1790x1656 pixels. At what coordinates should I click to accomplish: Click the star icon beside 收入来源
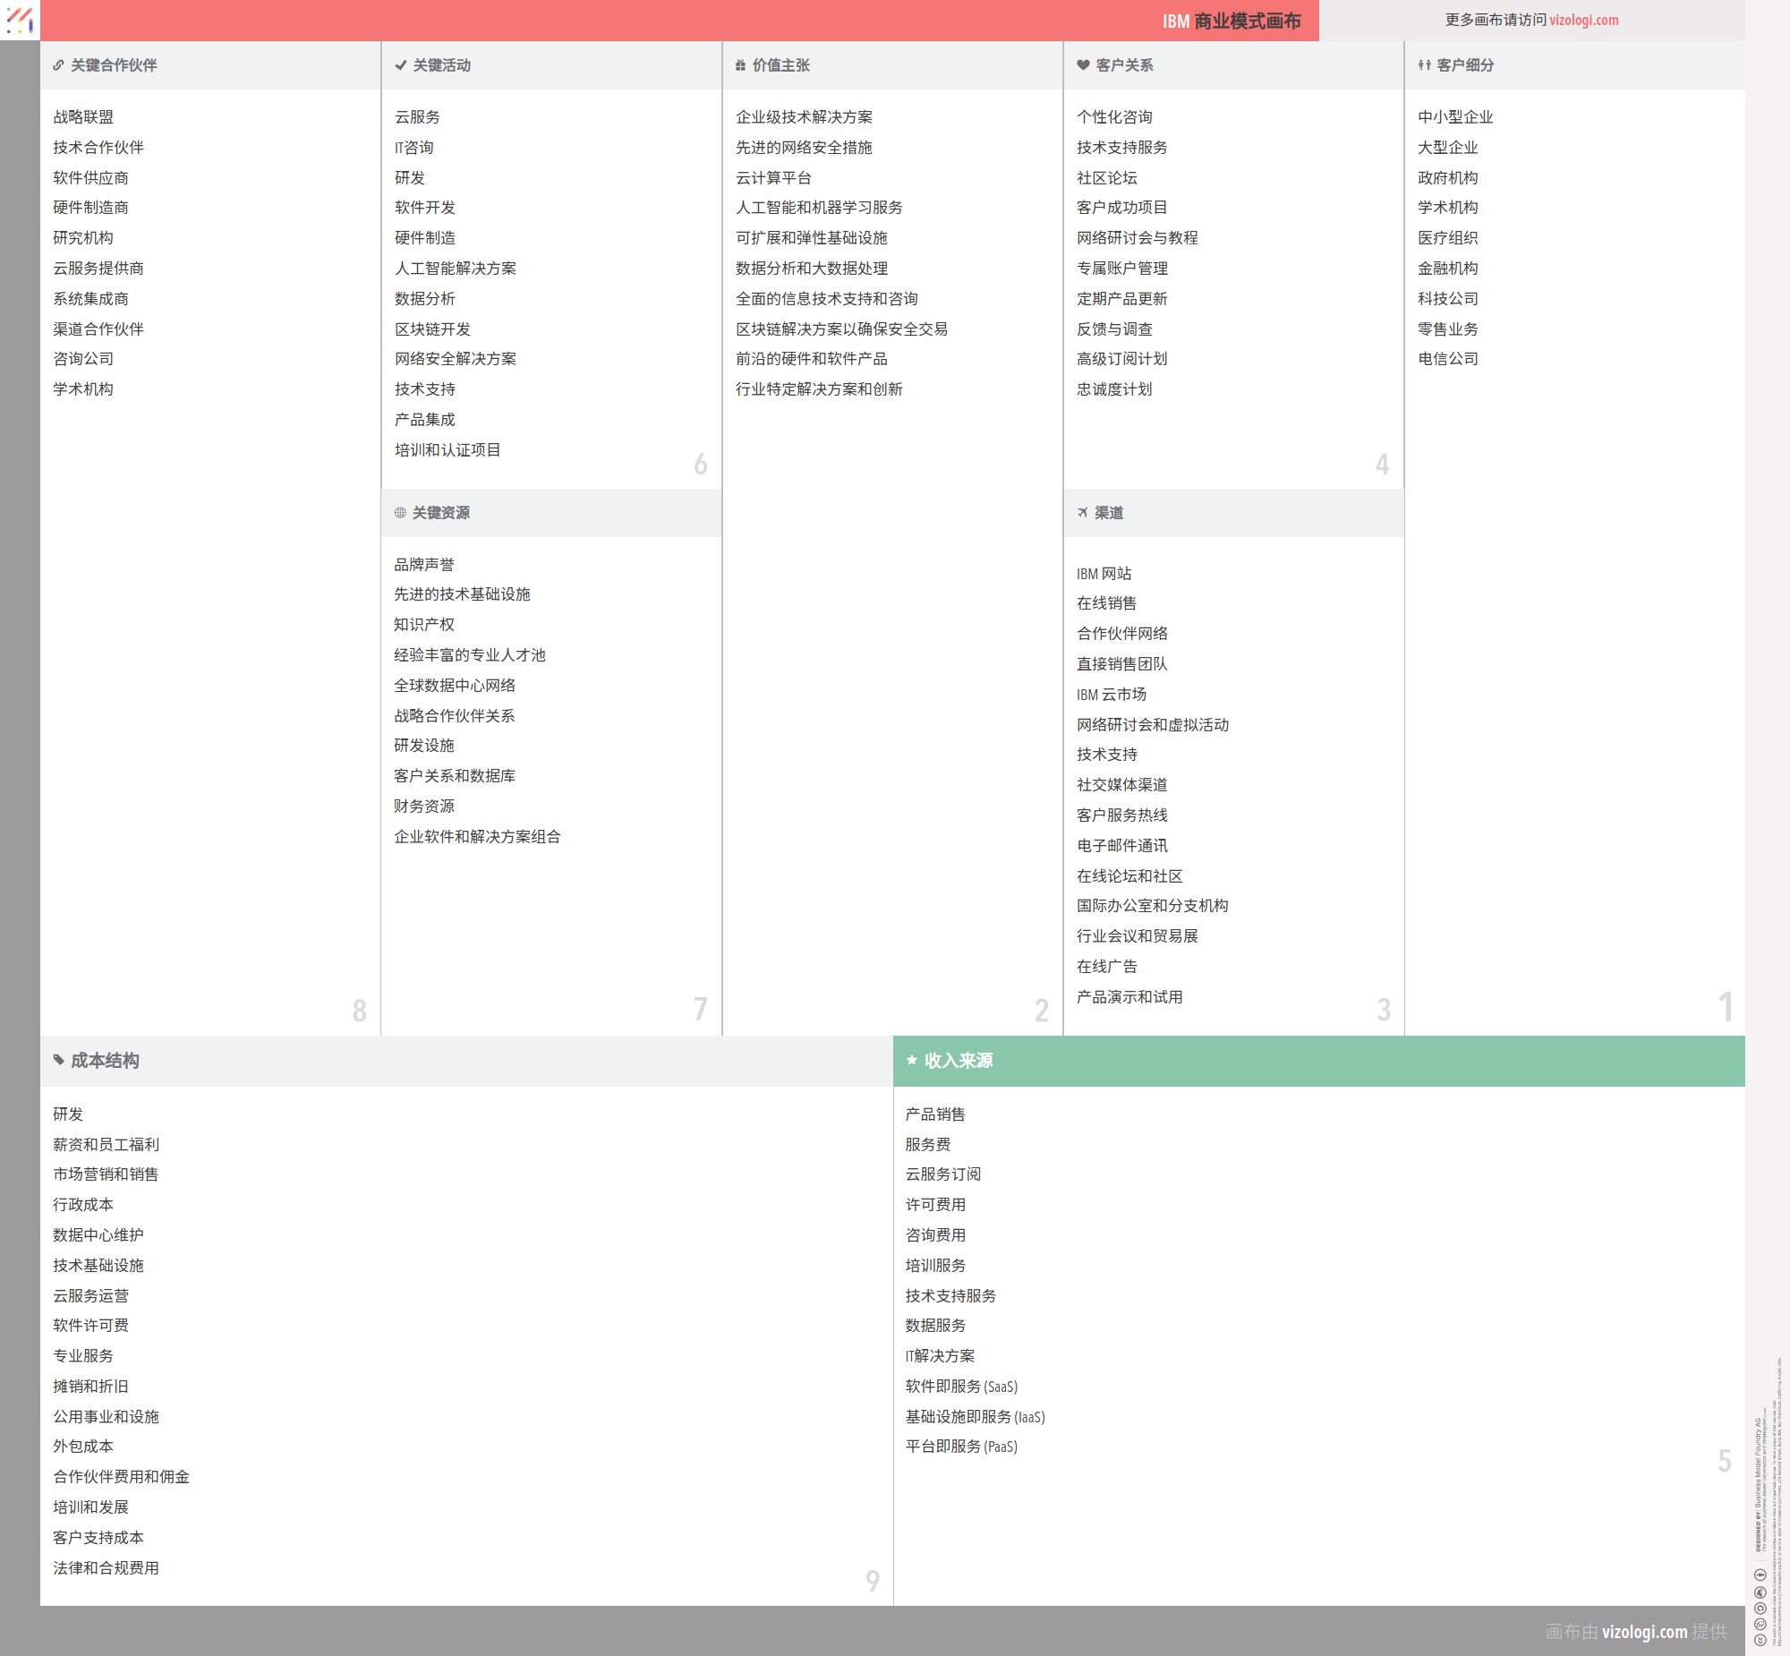[911, 1060]
